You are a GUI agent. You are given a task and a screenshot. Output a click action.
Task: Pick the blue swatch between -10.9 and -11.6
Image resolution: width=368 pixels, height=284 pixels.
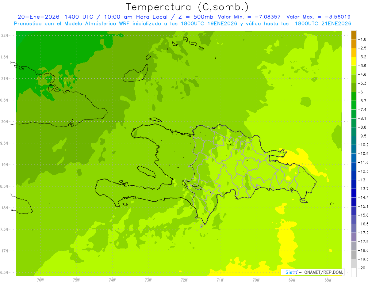(354, 158)
